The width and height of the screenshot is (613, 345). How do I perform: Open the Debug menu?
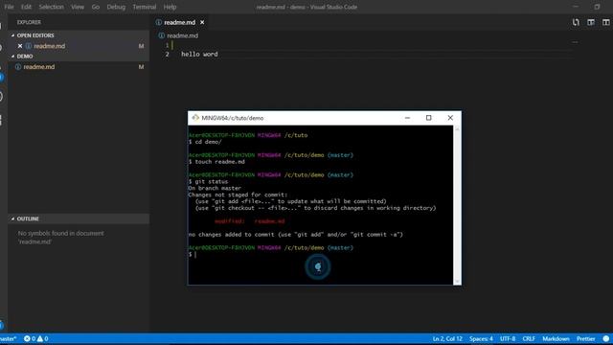(116, 7)
